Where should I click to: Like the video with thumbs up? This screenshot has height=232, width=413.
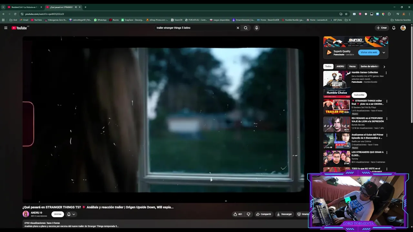[x=238, y=214]
